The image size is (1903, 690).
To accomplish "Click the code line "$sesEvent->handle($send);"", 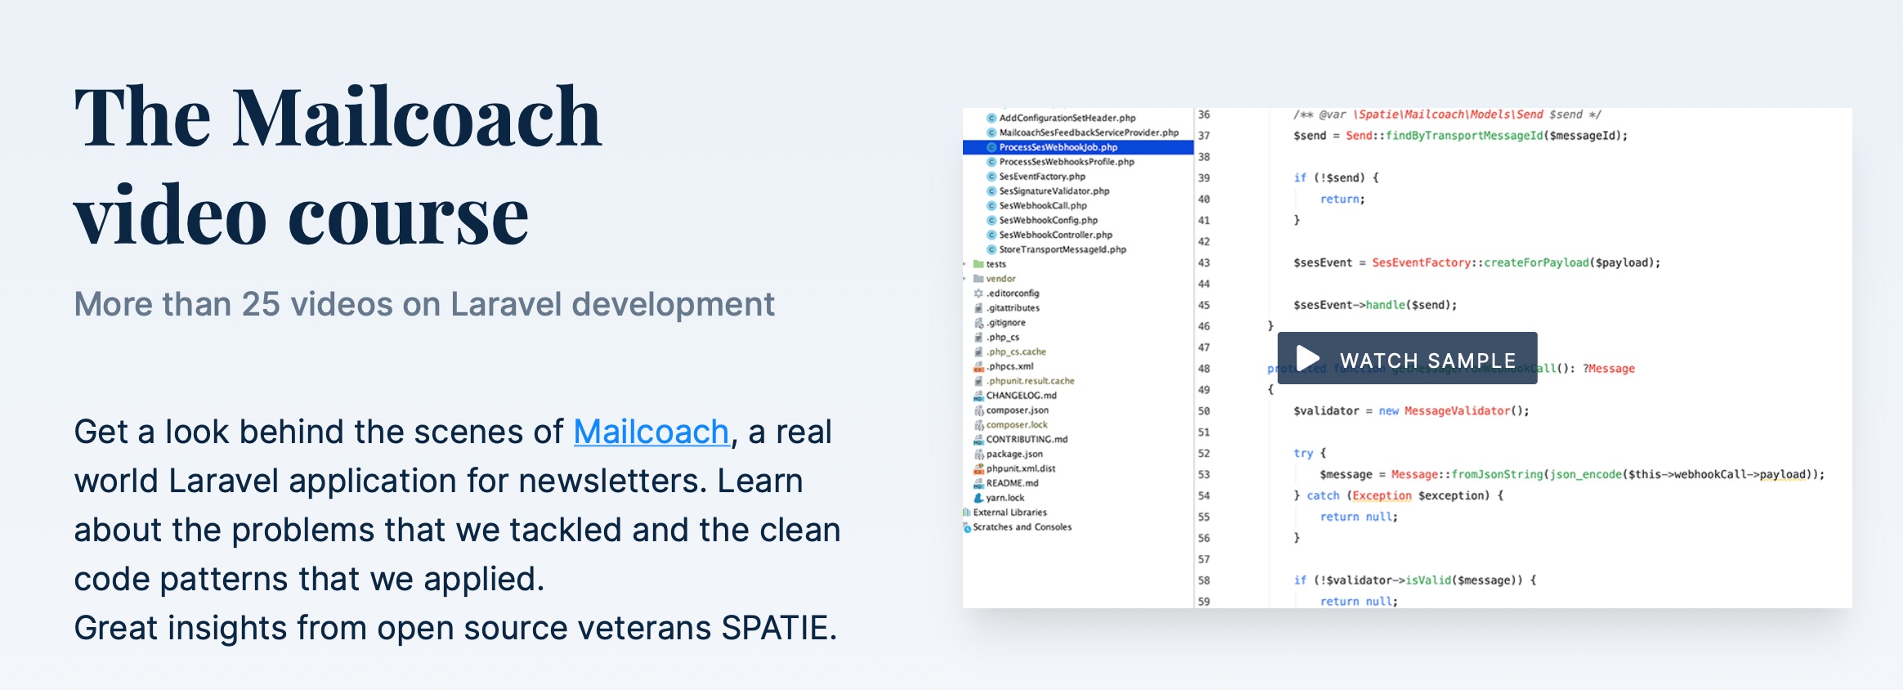I will pos(1375,305).
